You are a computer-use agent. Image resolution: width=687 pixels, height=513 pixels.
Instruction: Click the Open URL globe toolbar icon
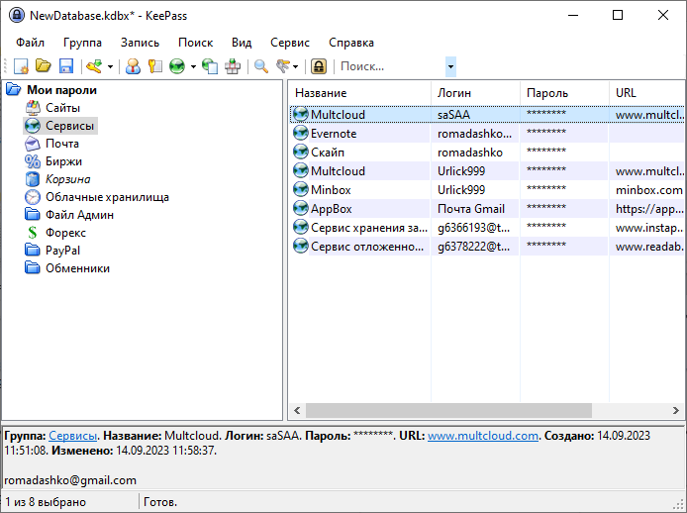coord(177,66)
